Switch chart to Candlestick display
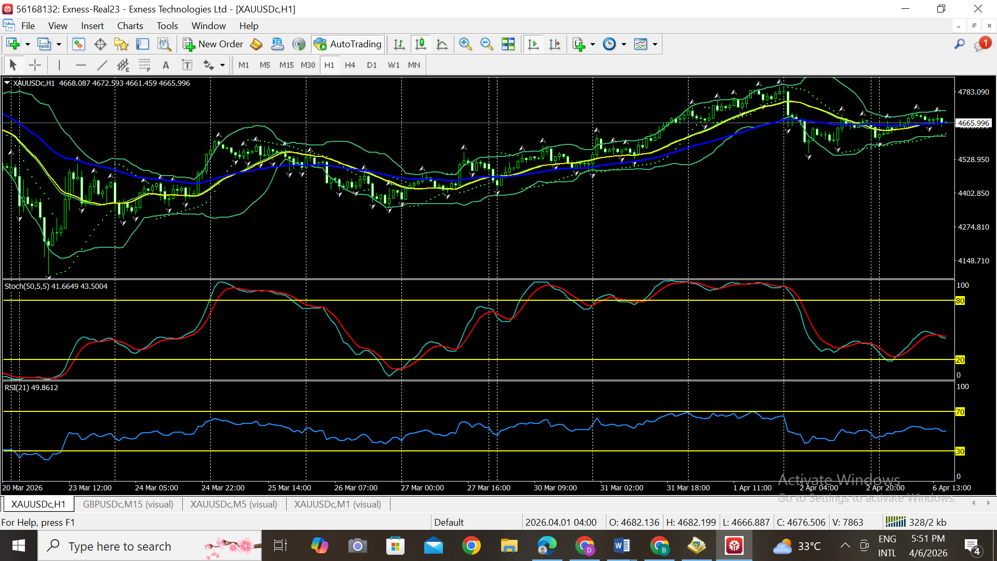The height and width of the screenshot is (561, 997). tap(421, 44)
